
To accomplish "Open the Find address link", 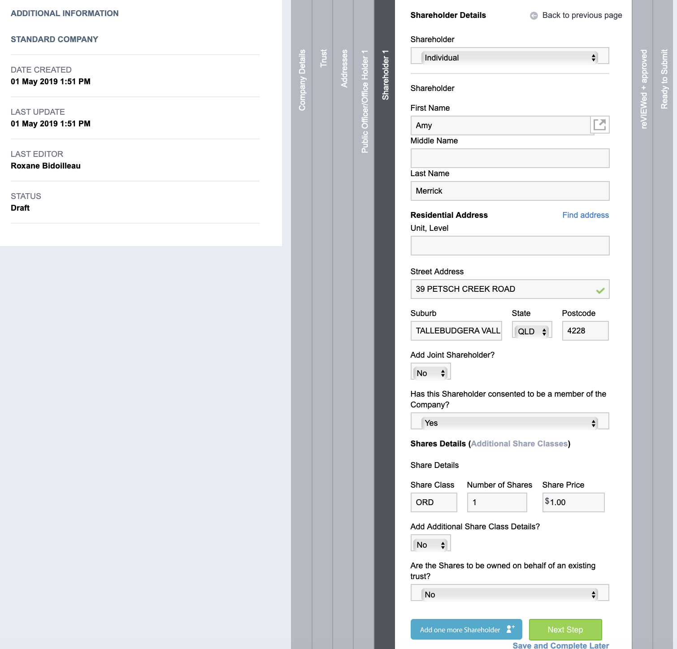I will [585, 215].
